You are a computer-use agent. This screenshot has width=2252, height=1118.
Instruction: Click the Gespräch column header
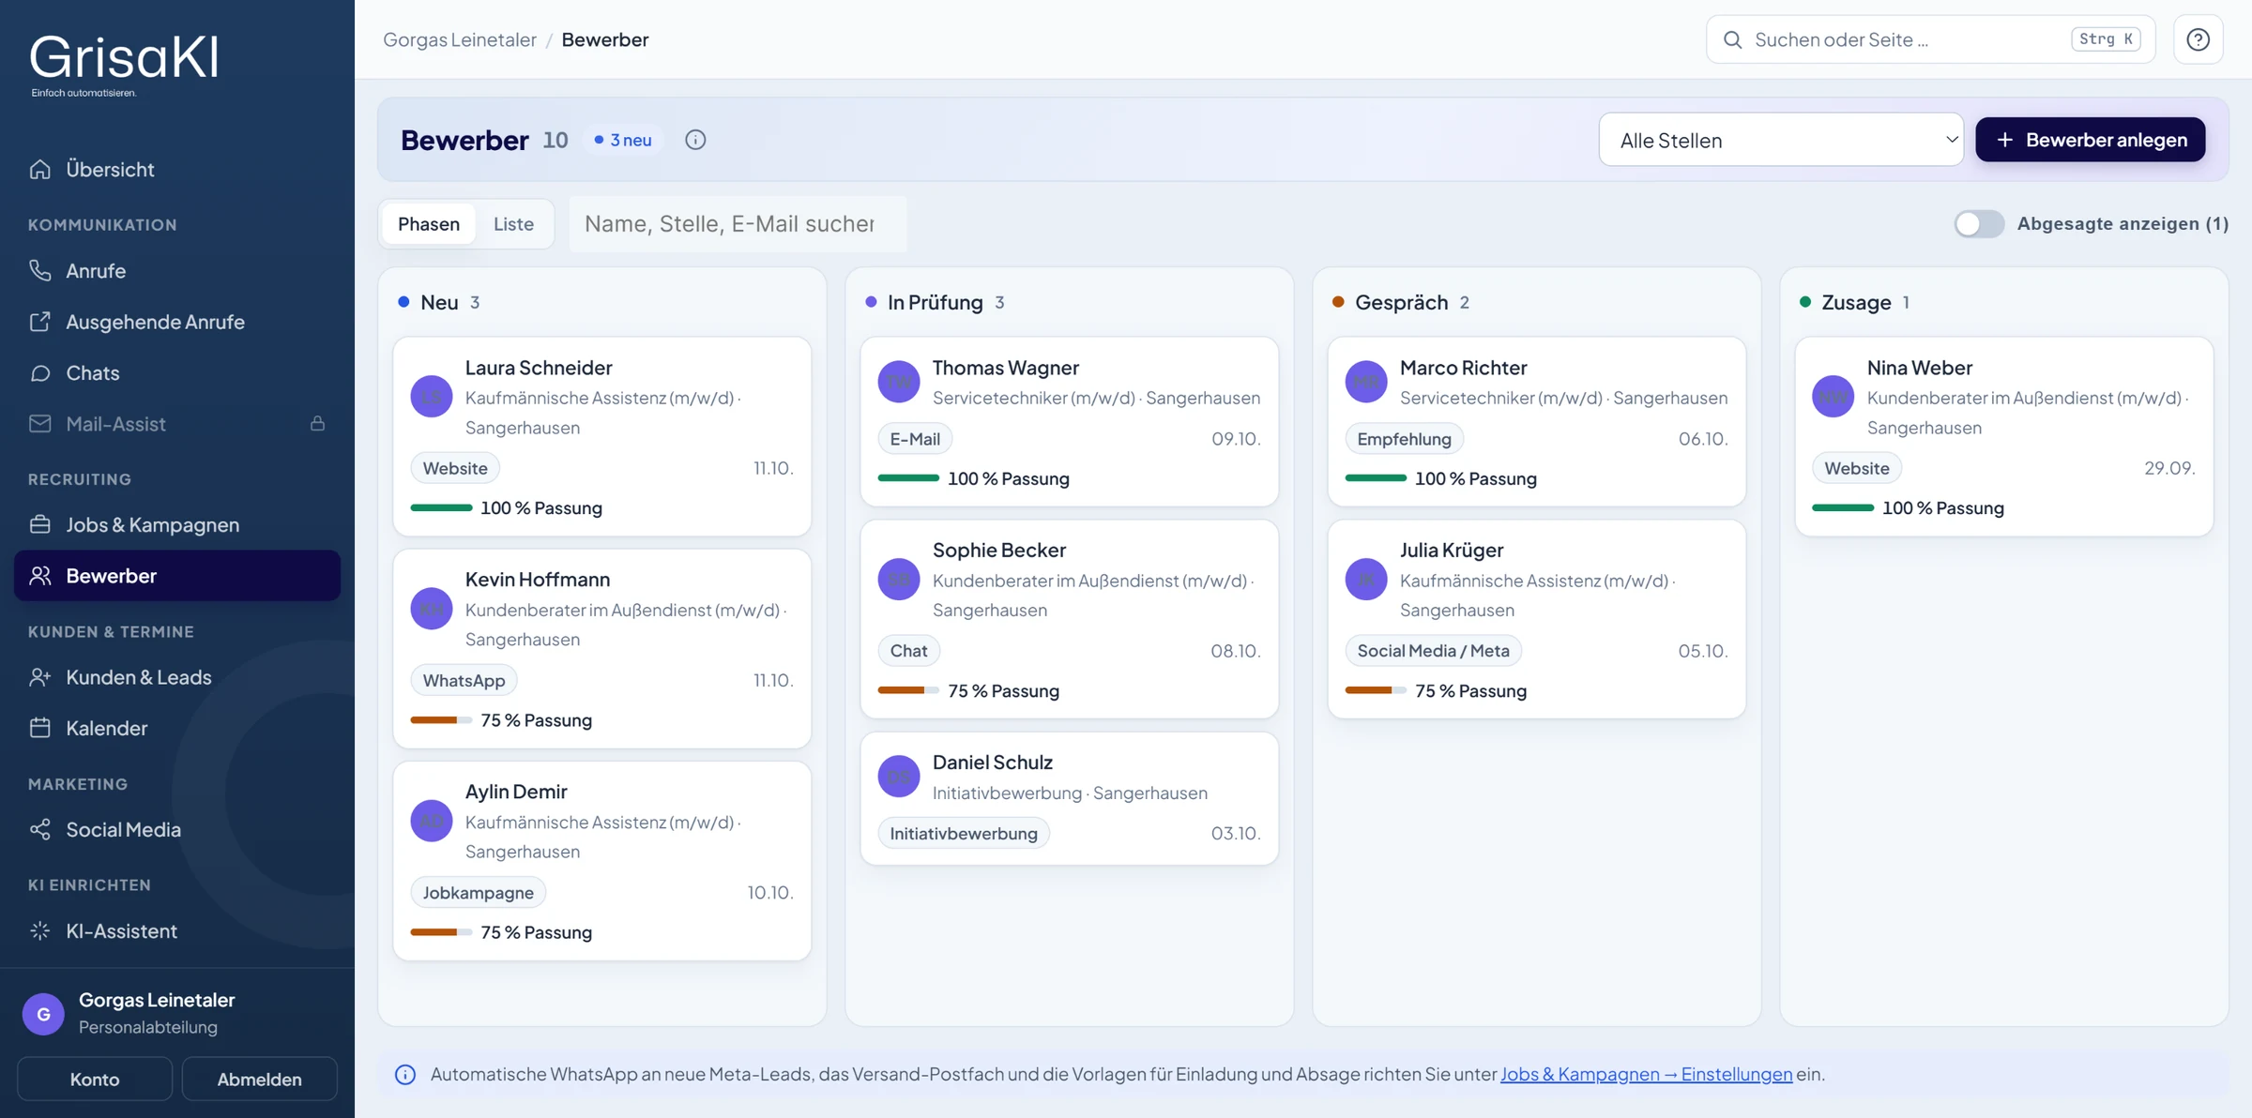1401,302
